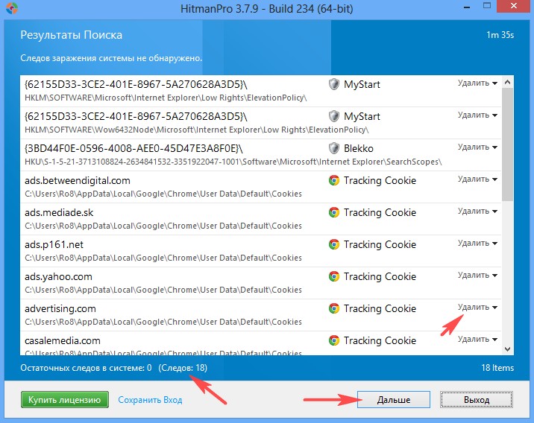
Task: Open Удалить dropdown for casalemedia.com
Action: [477, 339]
